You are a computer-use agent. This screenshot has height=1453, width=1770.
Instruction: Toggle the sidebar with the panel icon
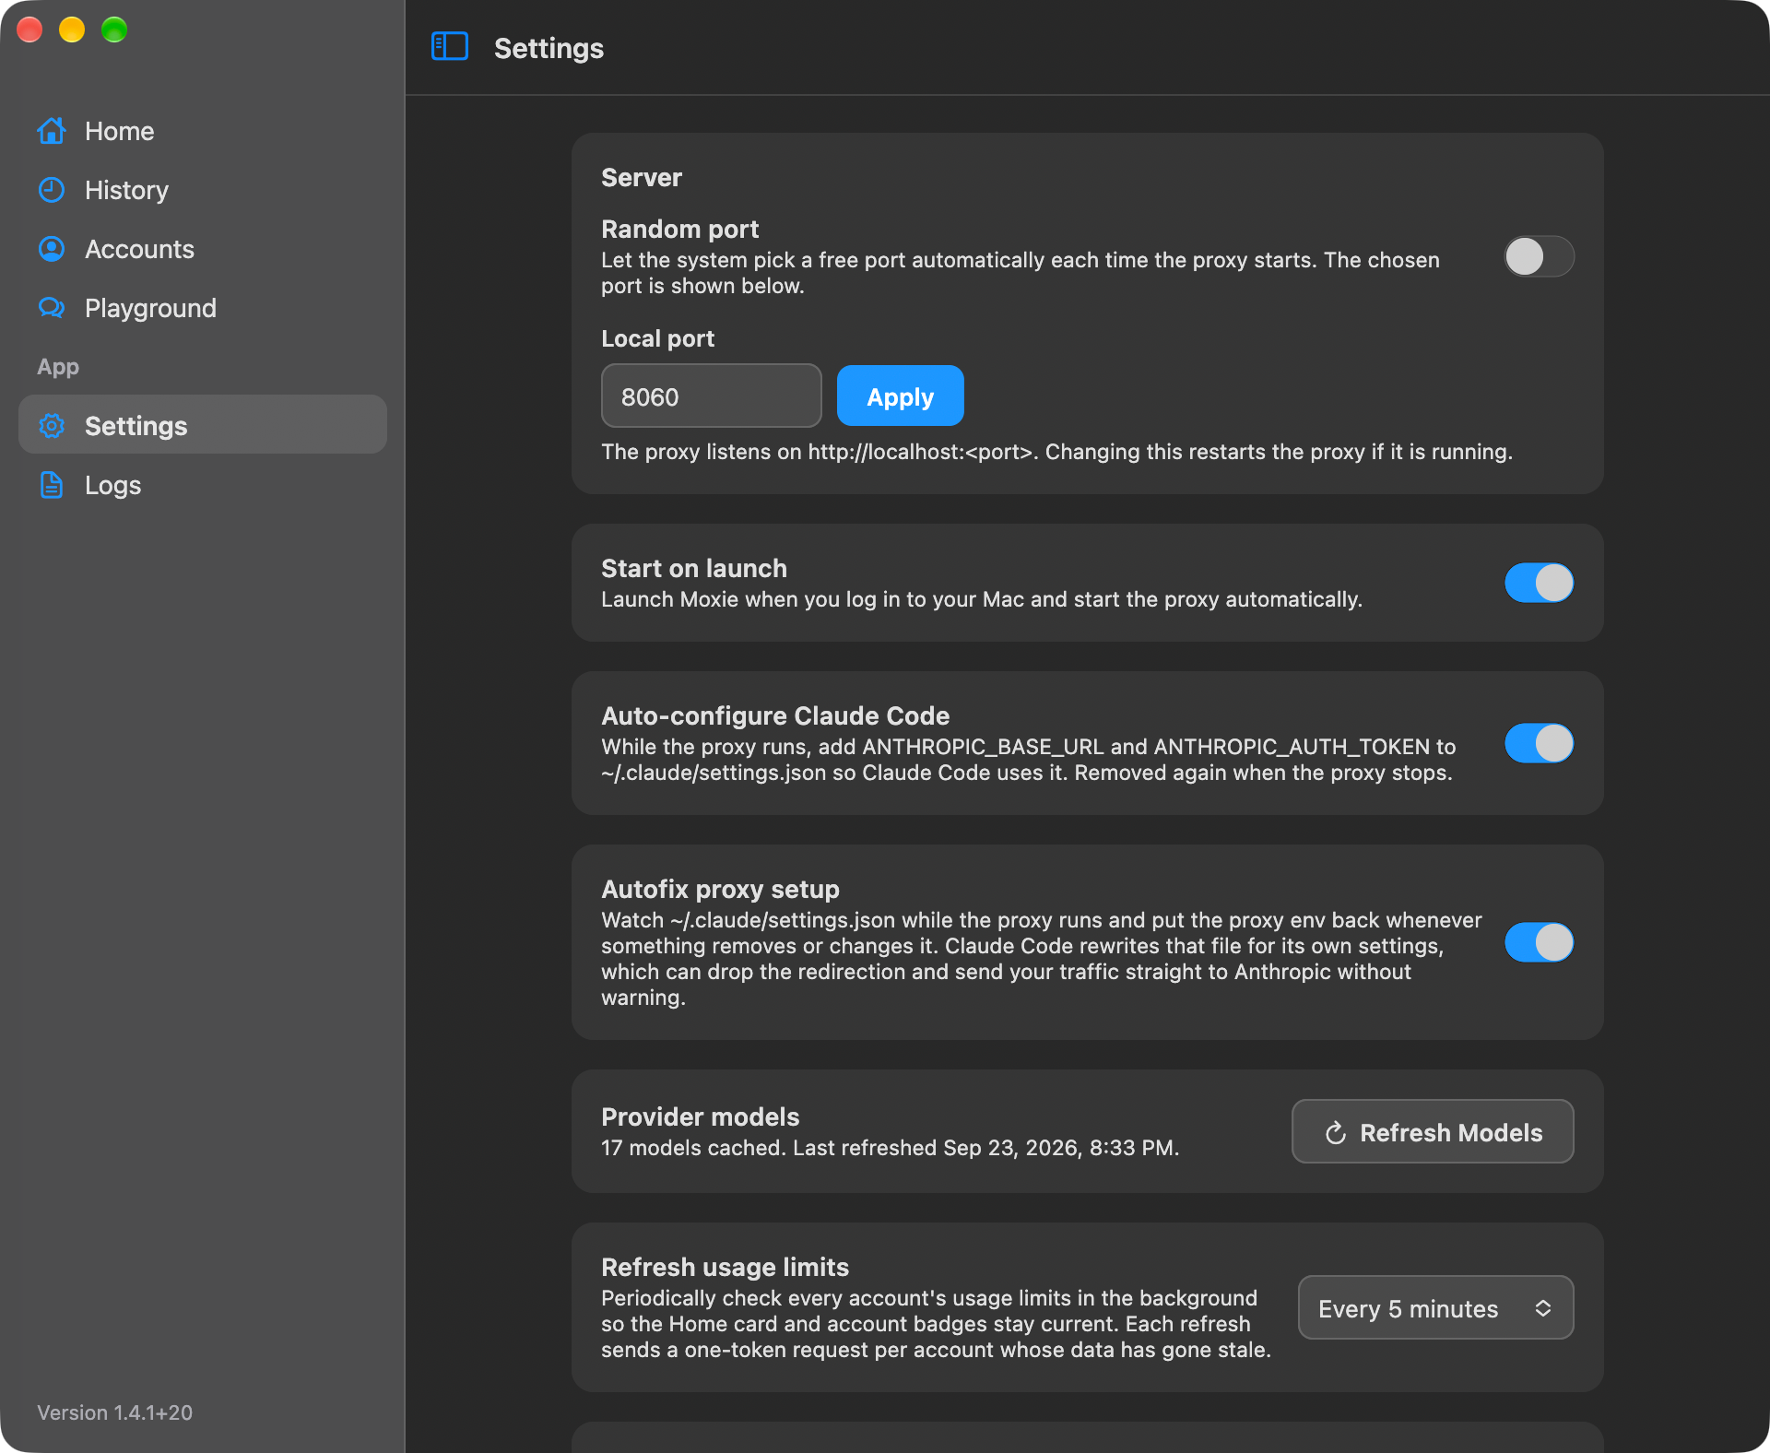click(450, 47)
